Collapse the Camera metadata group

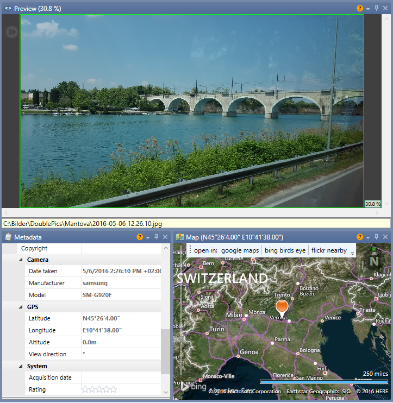click(21, 260)
